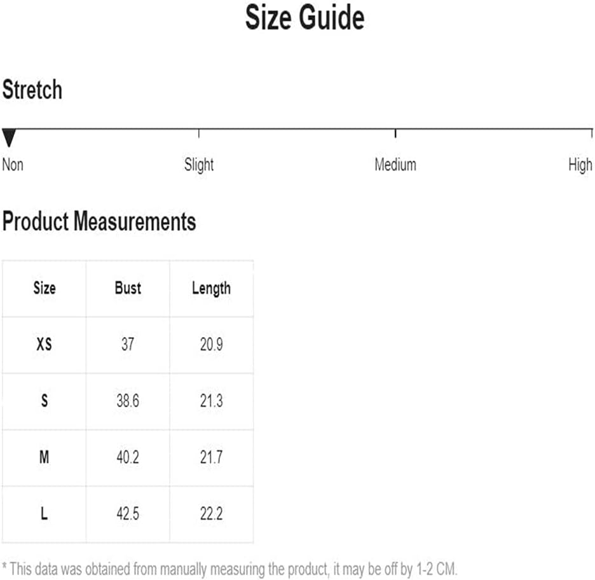Click the 22.2 length value cell
Viewport: 595px width, 580px height.
(x=211, y=514)
